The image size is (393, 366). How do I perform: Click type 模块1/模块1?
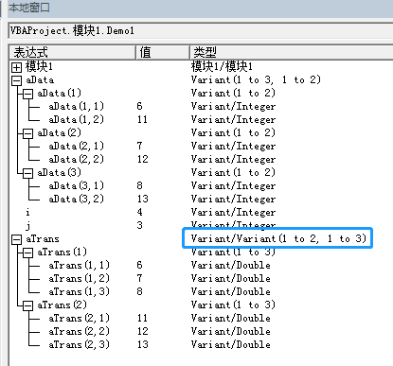point(222,66)
